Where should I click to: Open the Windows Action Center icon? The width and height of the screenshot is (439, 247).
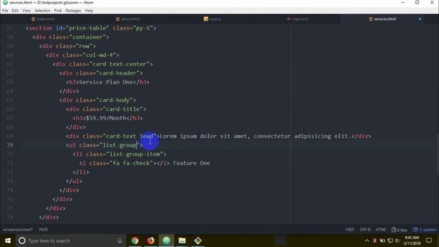click(429, 241)
